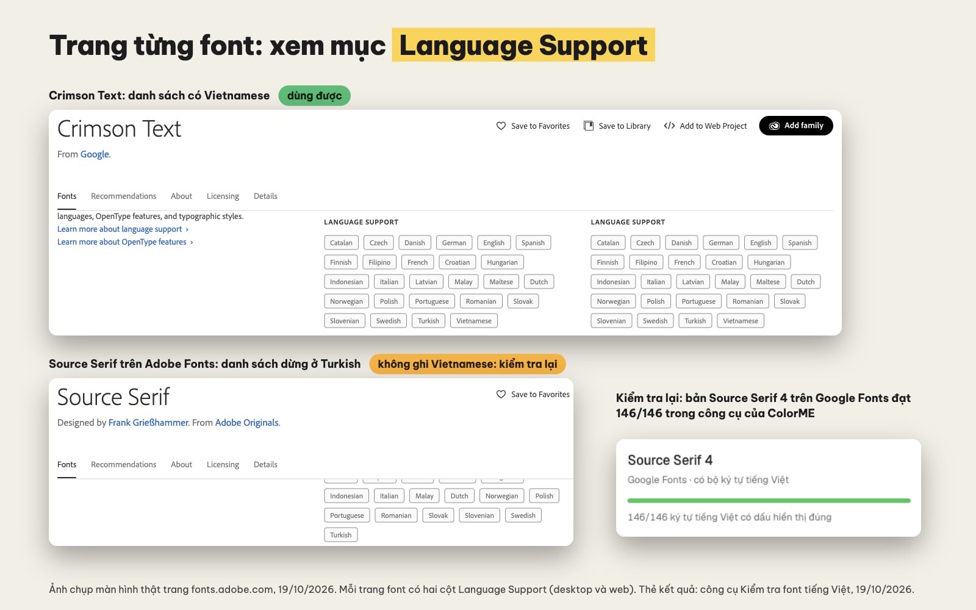Follow the Google foundry link
976x610 pixels.
tap(95, 154)
